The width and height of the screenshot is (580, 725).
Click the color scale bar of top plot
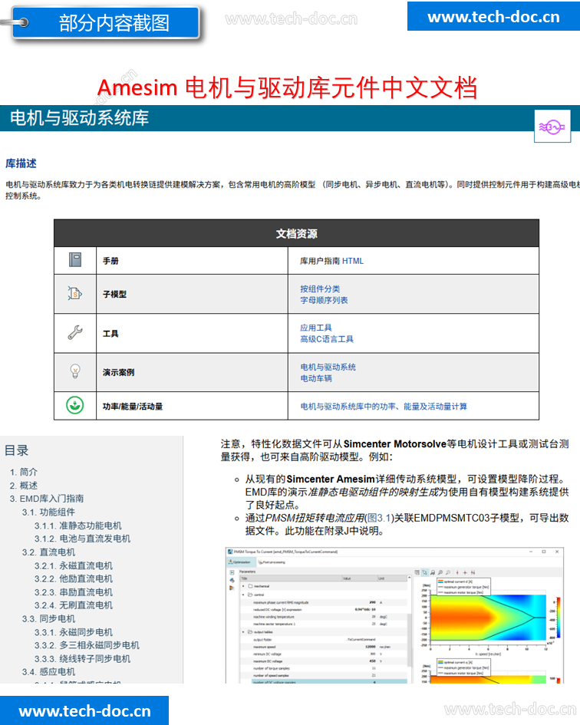[x=559, y=618]
